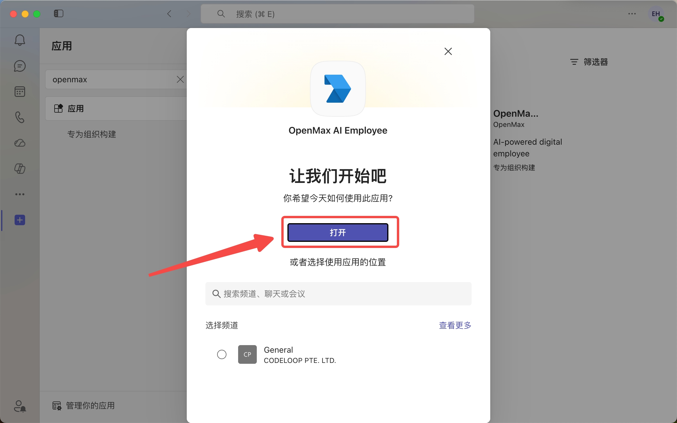Screen dimensions: 677x423
Task: Open the EH profile avatar
Action: 656,14
